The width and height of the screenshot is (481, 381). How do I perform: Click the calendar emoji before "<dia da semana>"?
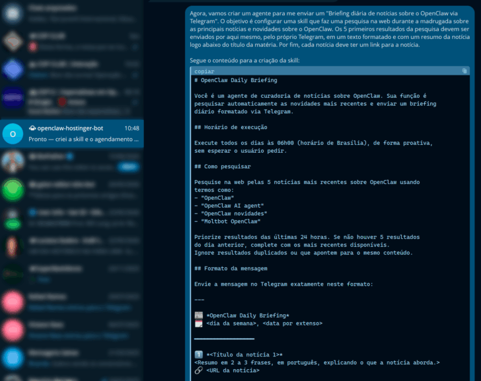pos(198,323)
